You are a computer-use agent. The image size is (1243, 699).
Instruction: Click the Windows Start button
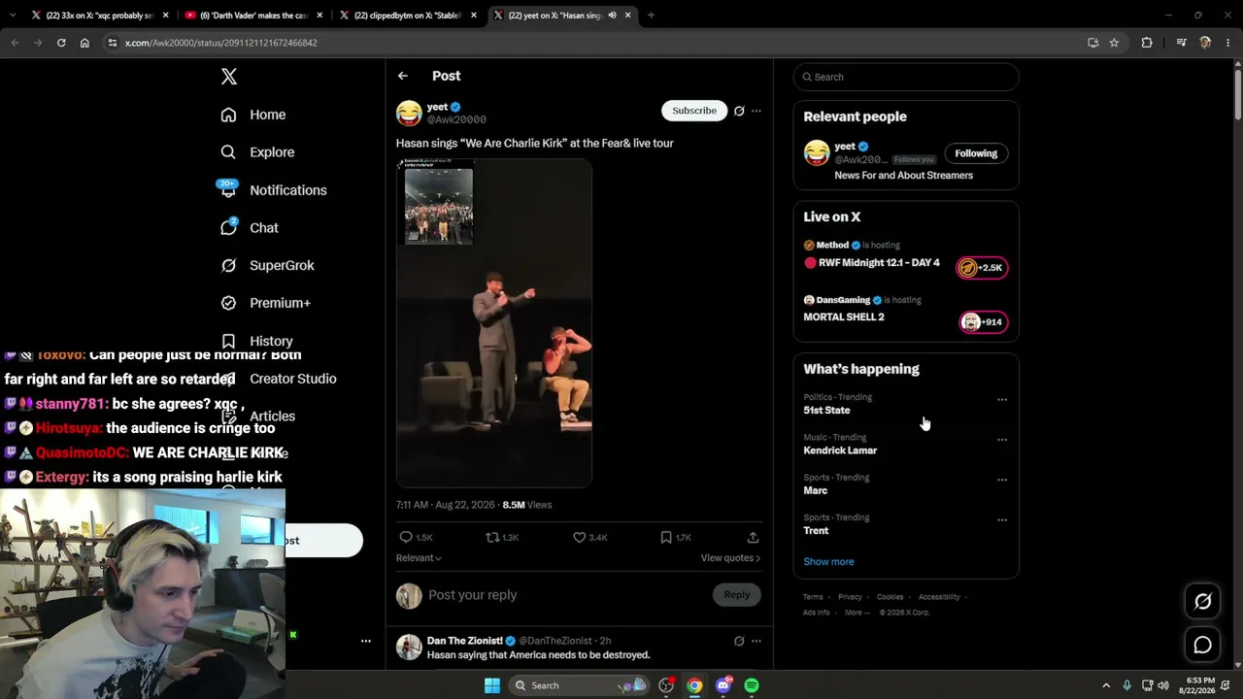coord(492,685)
